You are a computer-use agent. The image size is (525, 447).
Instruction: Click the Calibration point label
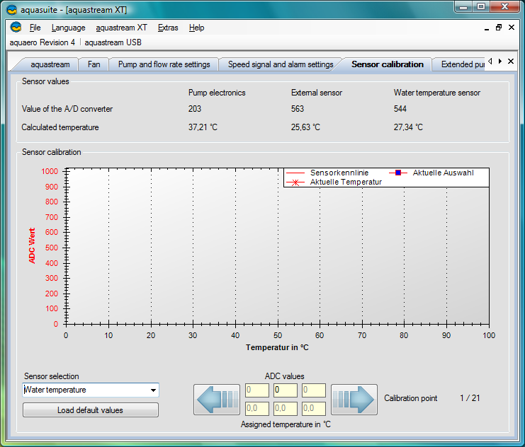[x=410, y=398]
